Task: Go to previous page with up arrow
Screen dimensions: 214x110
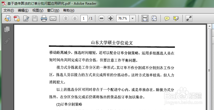Action: tap(66, 18)
